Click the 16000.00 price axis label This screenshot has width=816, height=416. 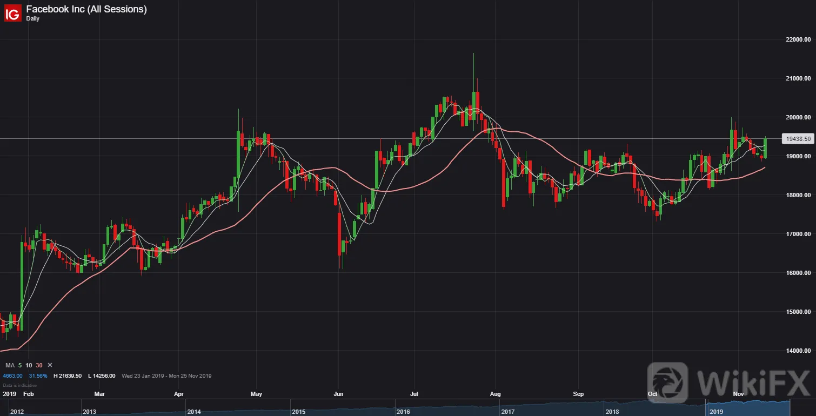click(x=799, y=273)
